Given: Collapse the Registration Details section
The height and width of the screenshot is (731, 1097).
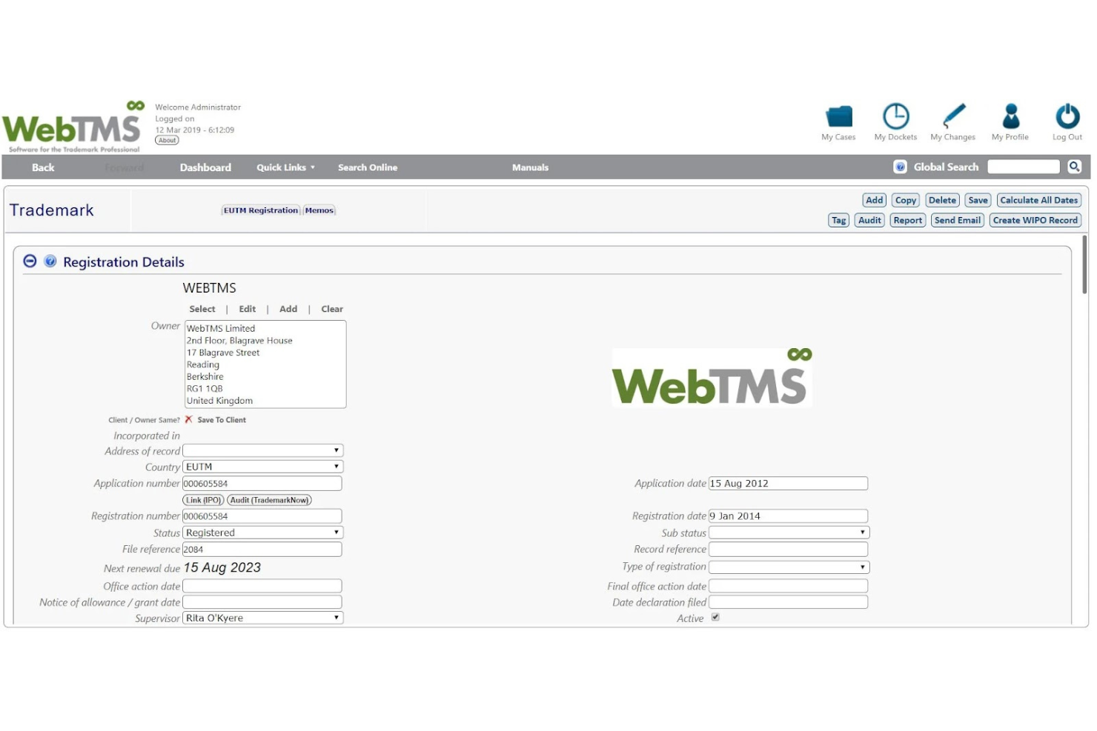Looking at the screenshot, I should click(x=30, y=261).
